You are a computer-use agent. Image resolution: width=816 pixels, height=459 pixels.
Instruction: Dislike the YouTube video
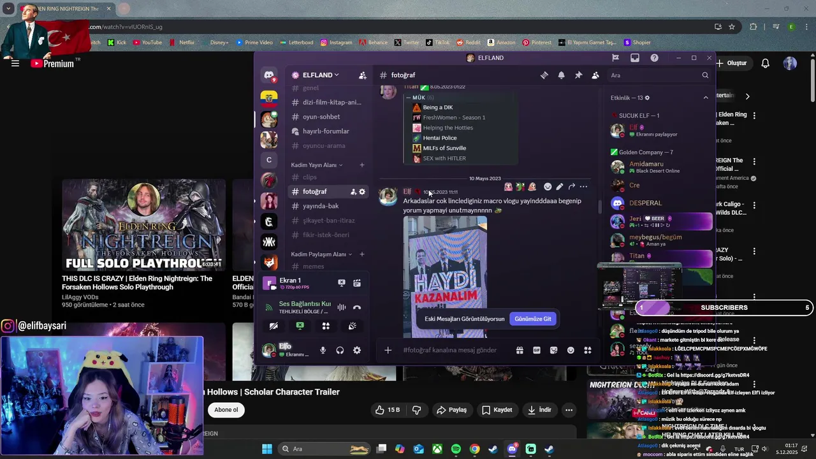[417, 410]
